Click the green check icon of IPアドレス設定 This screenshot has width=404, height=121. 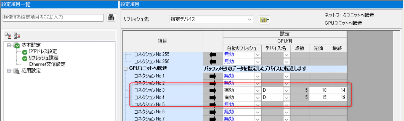(x=25, y=52)
